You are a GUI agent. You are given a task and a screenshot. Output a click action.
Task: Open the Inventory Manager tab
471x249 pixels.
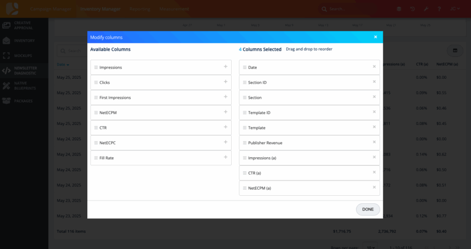click(x=99, y=9)
